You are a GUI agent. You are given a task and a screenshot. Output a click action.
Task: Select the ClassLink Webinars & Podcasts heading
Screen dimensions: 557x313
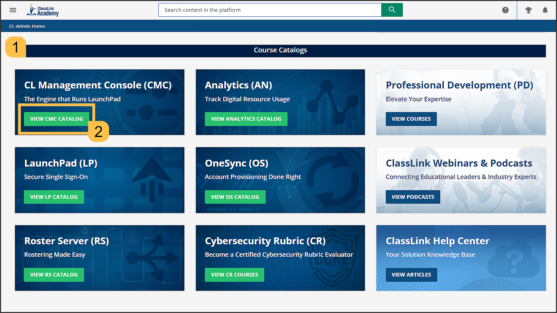pyautogui.click(x=459, y=163)
